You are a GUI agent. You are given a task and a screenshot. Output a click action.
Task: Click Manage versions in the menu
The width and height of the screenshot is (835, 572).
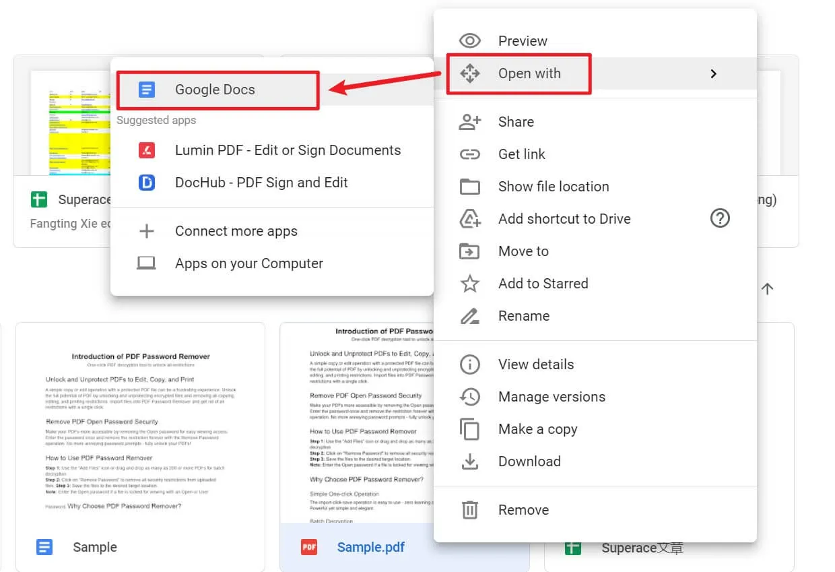point(552,396)
